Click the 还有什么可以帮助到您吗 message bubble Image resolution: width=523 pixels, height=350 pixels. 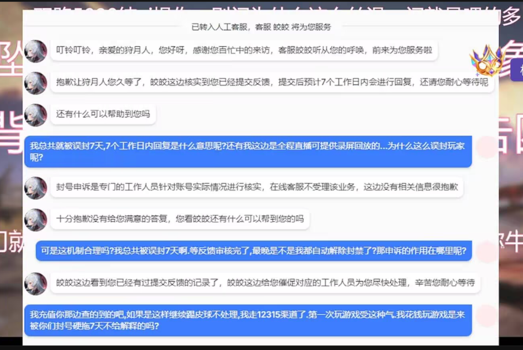103,114
